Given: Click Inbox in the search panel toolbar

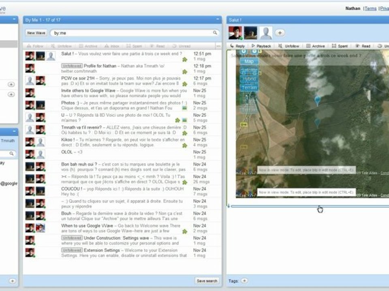Looking at the screenshot, I should (x=112, y=46).
